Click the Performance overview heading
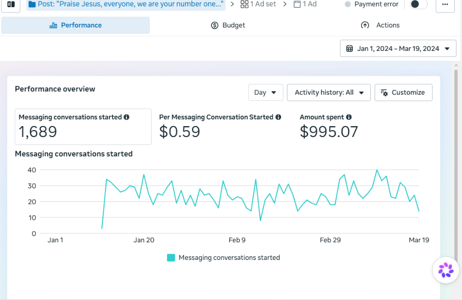 click(x=55, y=89)
